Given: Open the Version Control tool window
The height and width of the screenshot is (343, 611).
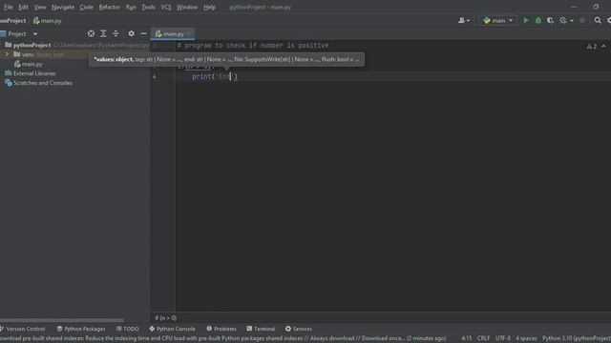Looking at the screenshot, I should (x=23, y=329).
